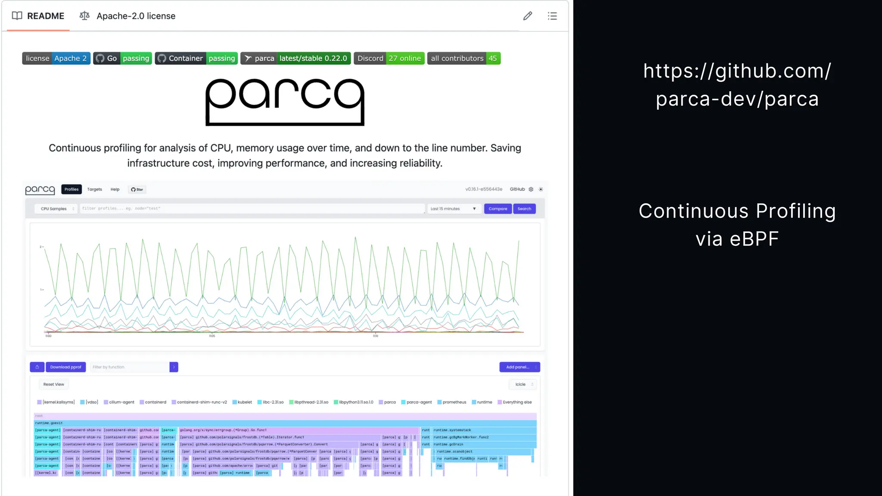882x496 pixels.
Task: Expand the Add panel dropdown
Action: click(520, 367)
